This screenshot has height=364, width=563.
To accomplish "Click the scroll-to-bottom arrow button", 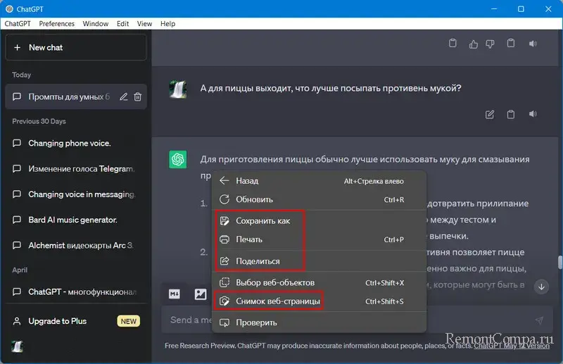I will click(541, 287).
